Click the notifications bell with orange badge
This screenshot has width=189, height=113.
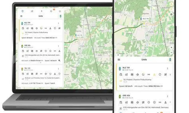[51, 11]
